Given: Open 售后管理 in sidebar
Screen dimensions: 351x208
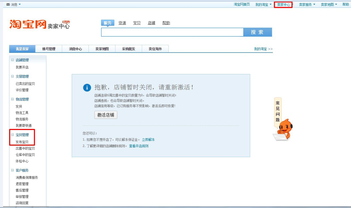Looking at the screenshot, I should click(x=22, y=190).
